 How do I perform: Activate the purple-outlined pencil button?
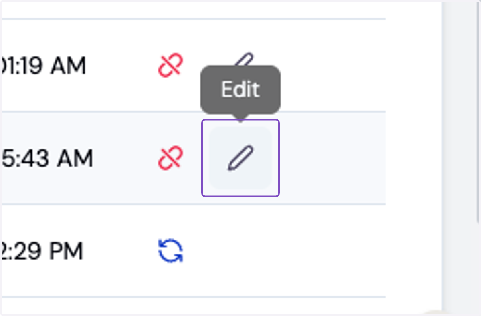point(240,158)
